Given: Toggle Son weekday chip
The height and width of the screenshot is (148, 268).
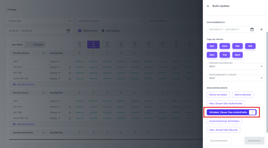Looking at the screenshot, I should coord(212,46).
